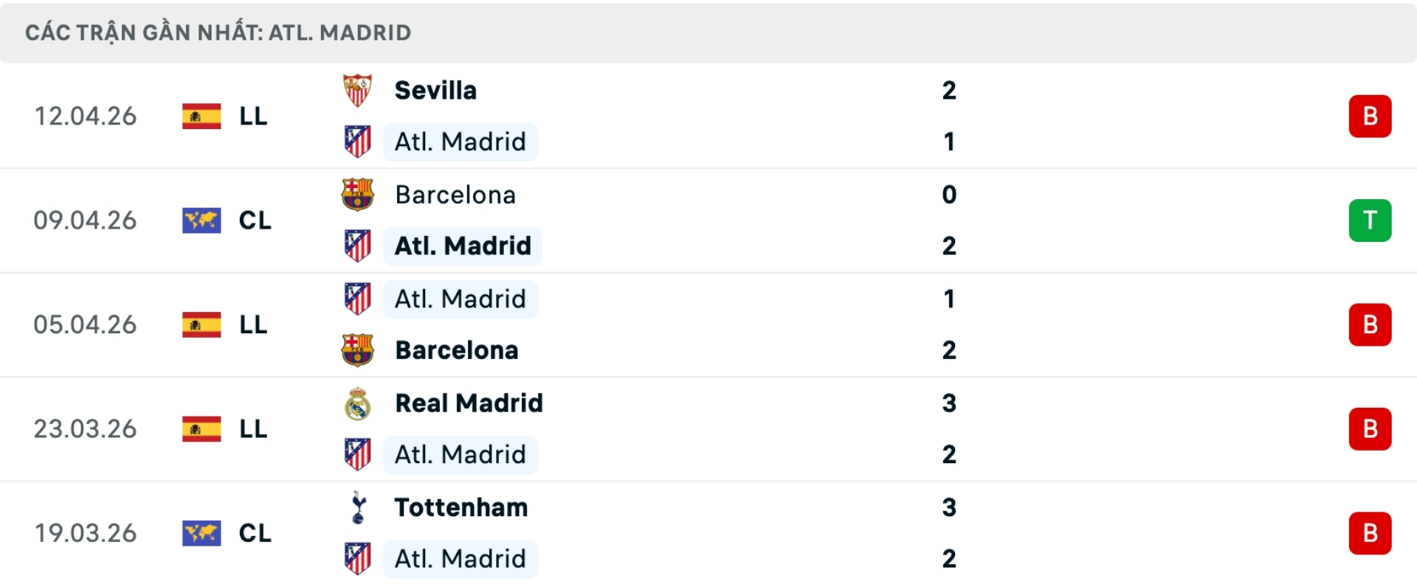Click Barcelona crest in the 05.04.26 match
The image size is (1417, 584).
tap(358, 350)
